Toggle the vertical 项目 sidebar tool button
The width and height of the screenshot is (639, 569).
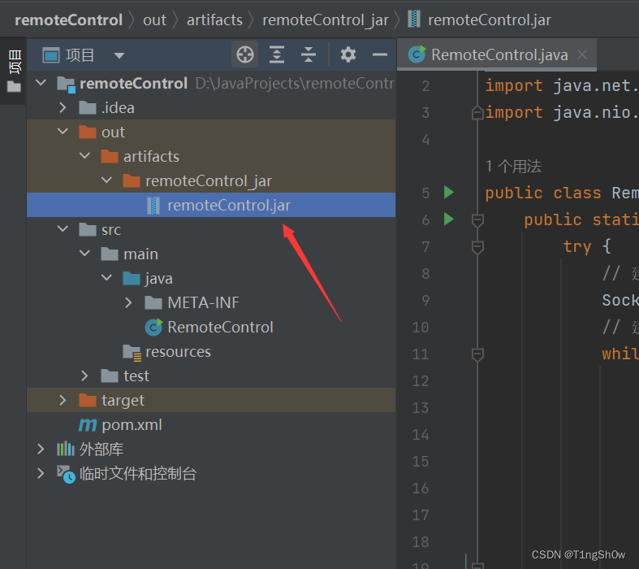(15, 62)
